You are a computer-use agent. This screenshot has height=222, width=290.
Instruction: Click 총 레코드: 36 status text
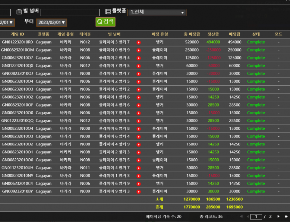pyautogui.click(x=211, y=217)
